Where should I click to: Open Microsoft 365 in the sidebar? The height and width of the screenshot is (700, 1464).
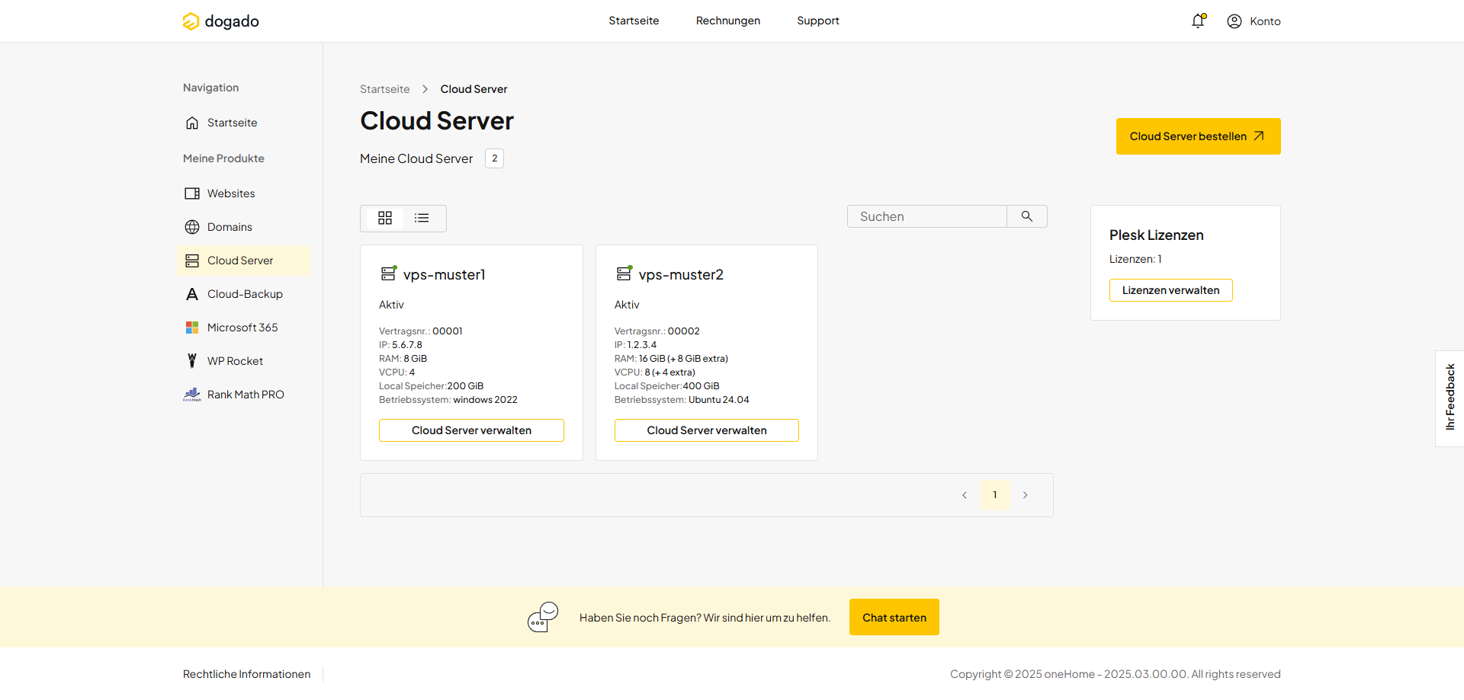[x=244, y=328]
